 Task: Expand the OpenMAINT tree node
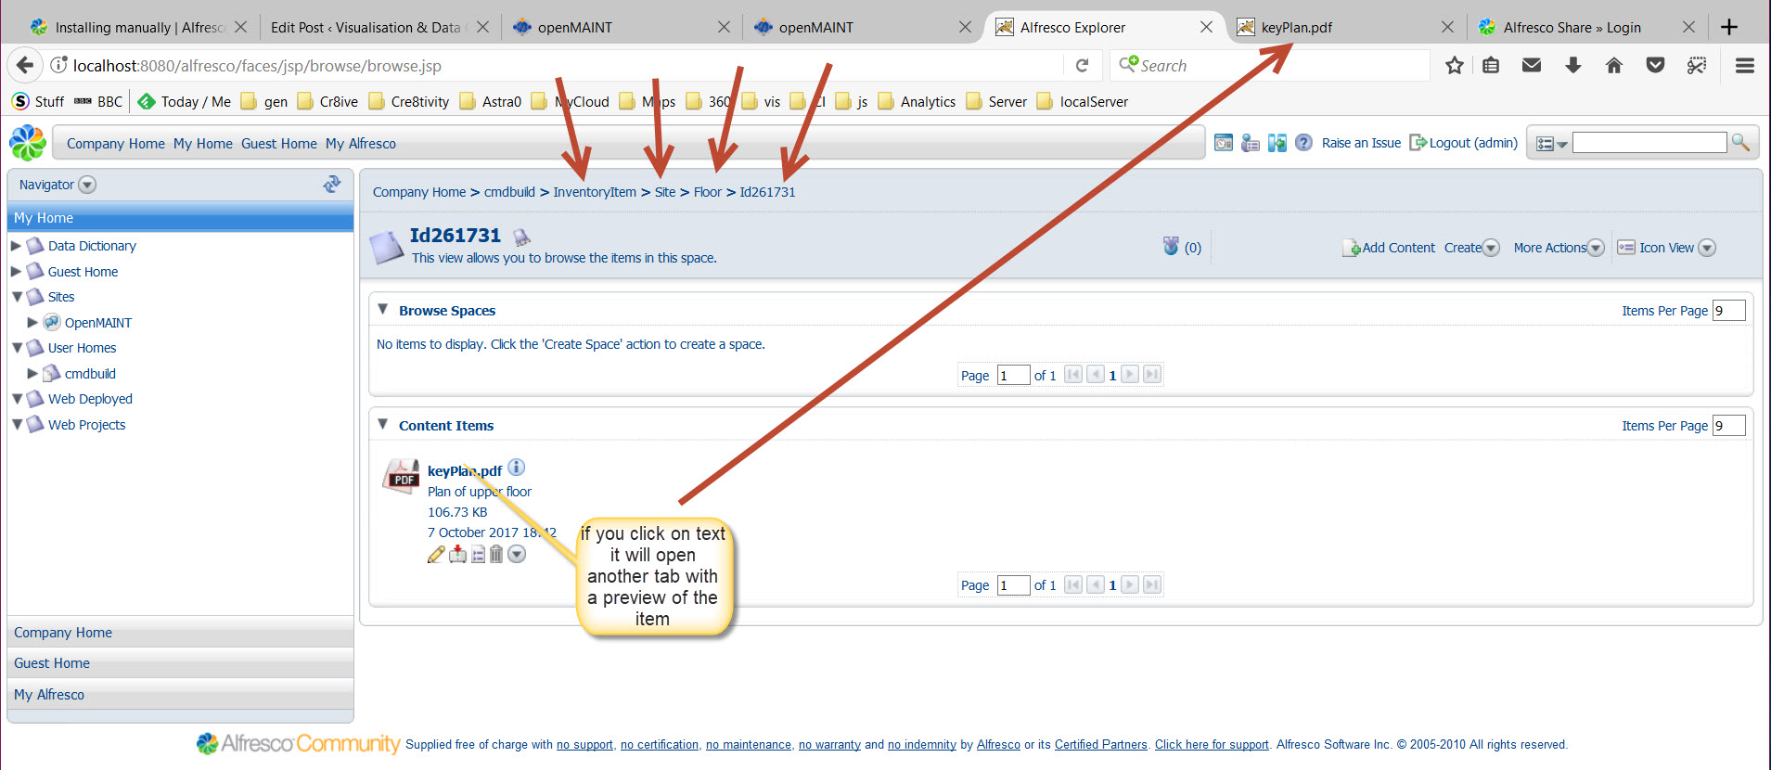tap(32, 323)
